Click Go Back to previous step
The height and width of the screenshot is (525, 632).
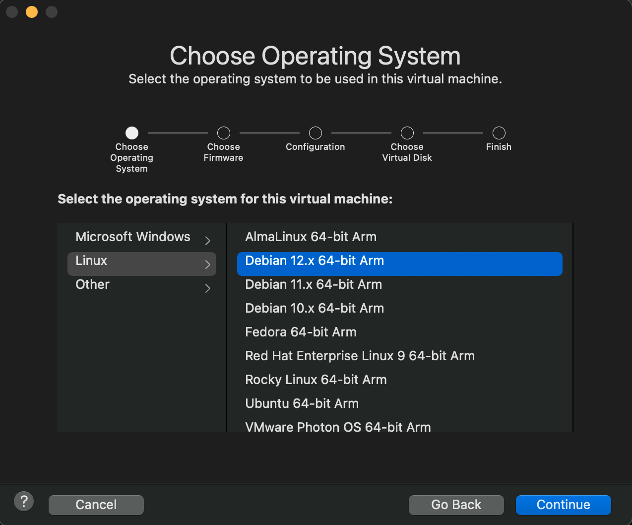pyautogui.click(x=456, y=505)
